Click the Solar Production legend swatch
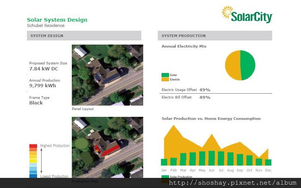301x188 pixels. tap(165, 177)
